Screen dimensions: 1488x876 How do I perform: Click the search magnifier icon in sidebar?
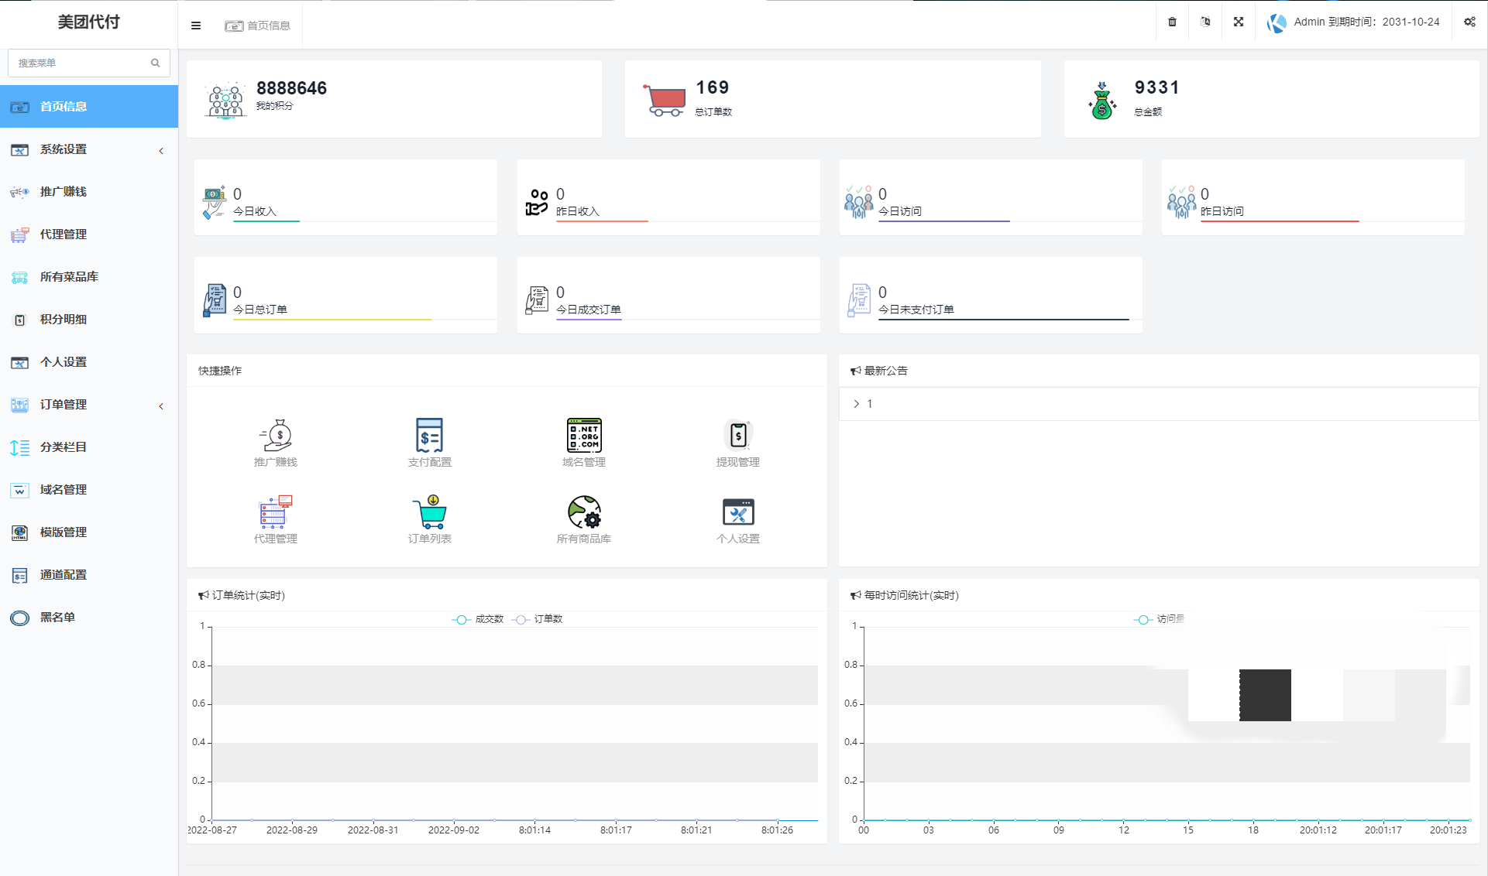pos(155,63)
